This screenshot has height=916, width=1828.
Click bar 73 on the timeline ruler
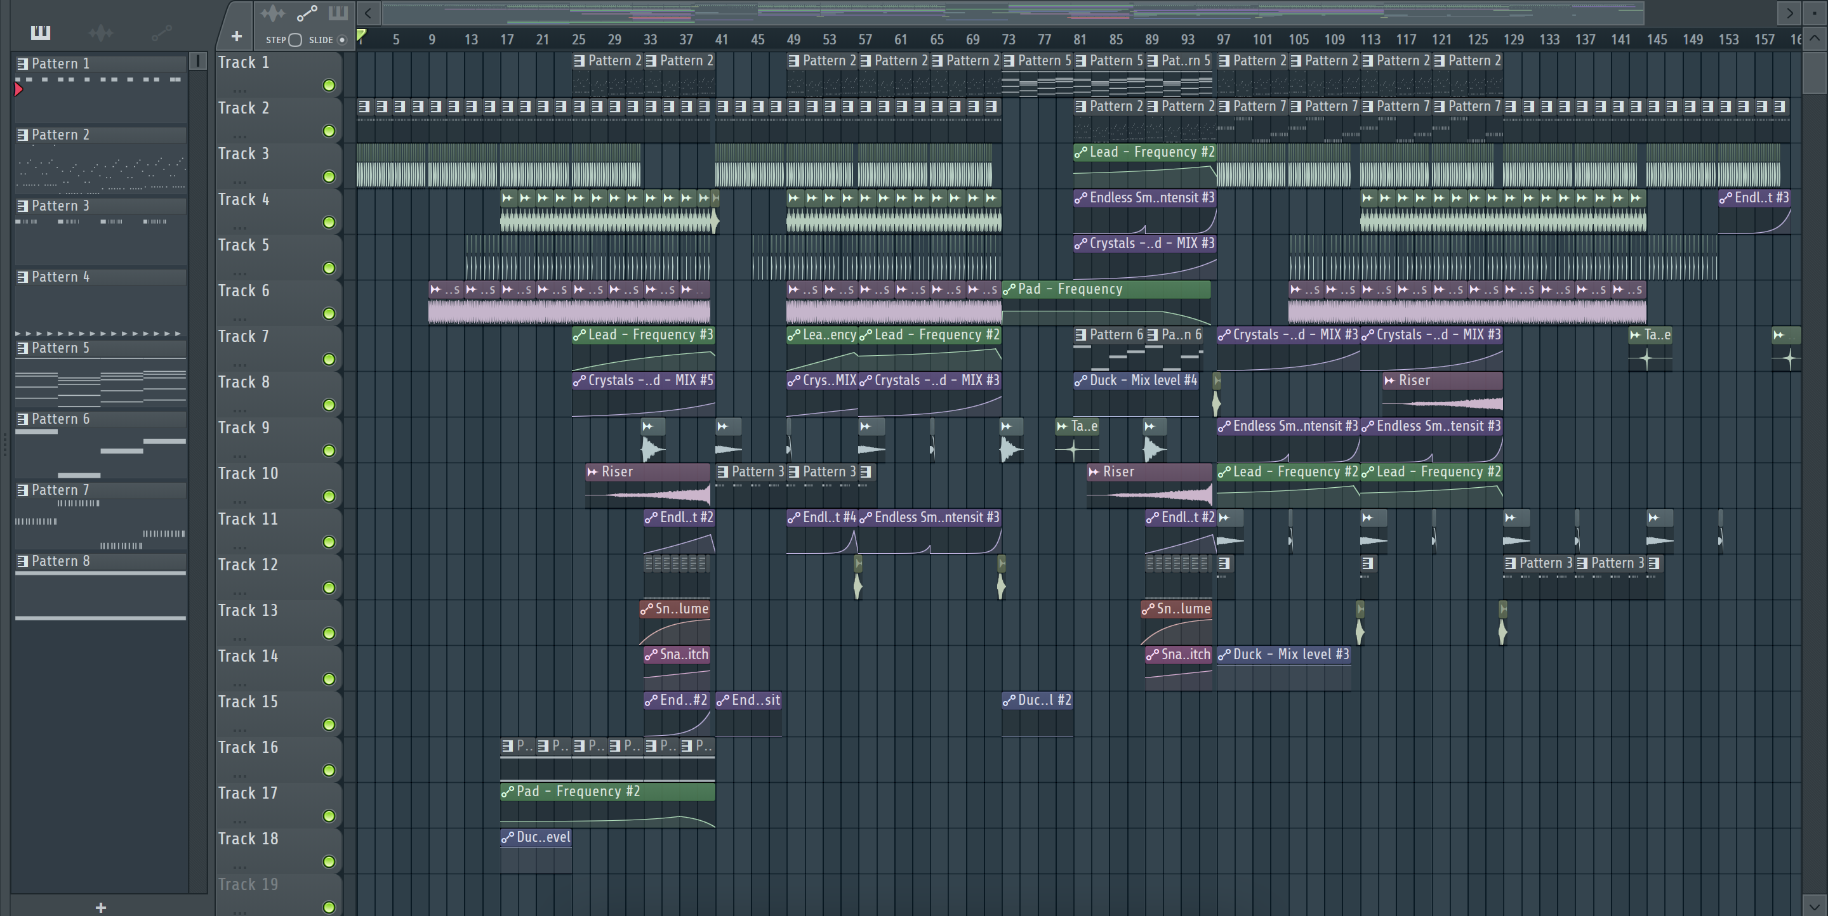(1009, 40)
